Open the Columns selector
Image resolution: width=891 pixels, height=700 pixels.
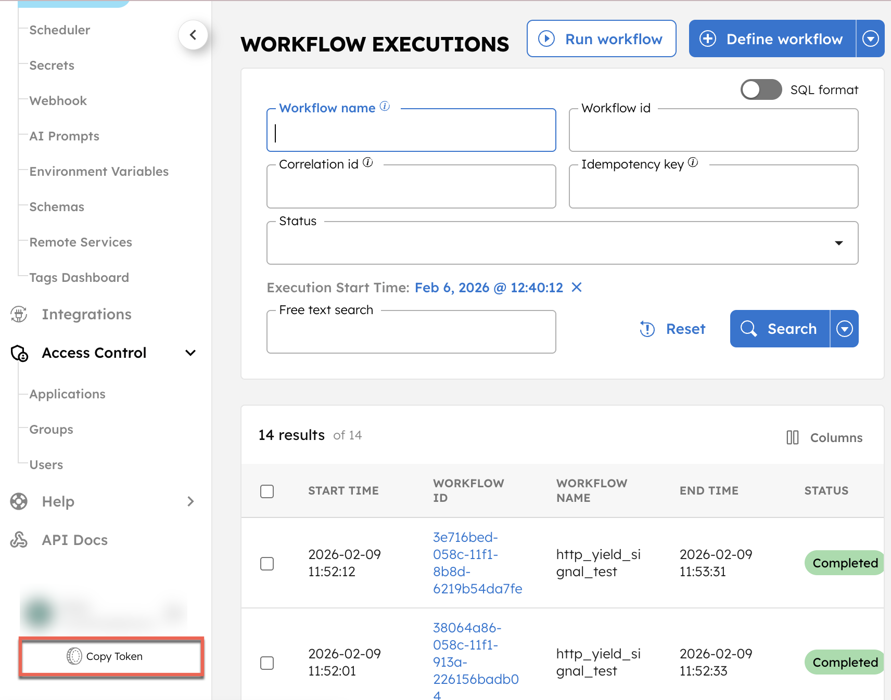point(824,437)
